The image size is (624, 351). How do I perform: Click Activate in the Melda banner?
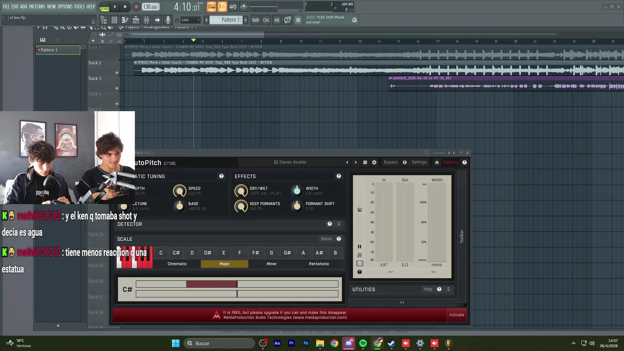(456, 315)
